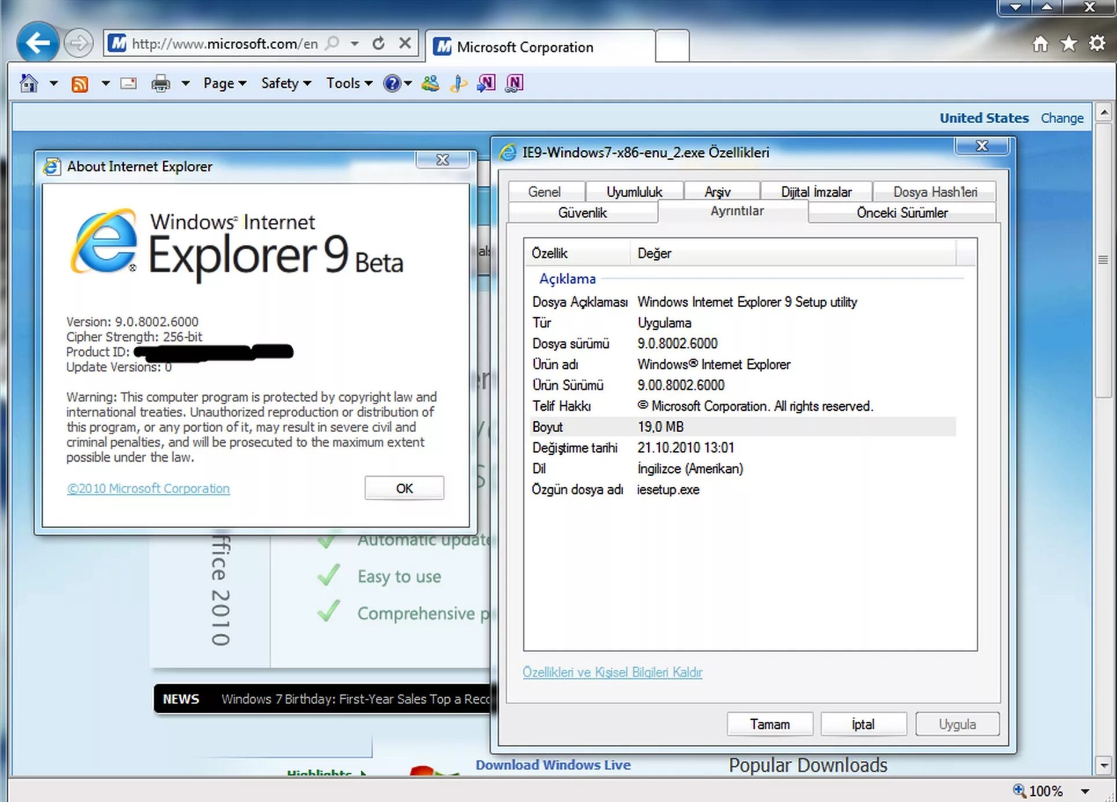Click page scrollbar up arrow
The height and width of the screenshot is (802, 1117).
pyautogui.click(x=1104, y=112)
